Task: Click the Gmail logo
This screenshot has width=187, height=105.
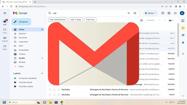Action: tap(20, 13)
